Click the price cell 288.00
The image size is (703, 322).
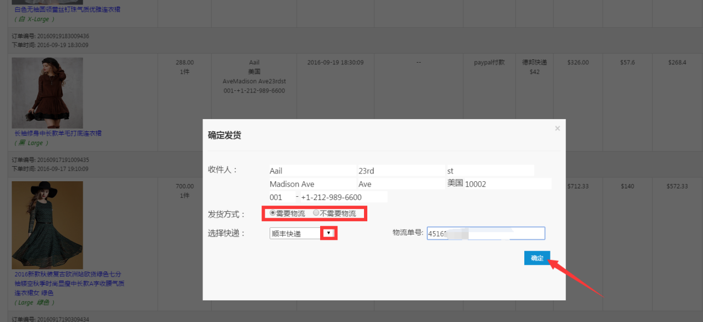pyautogui.click(x=185, y=63)
